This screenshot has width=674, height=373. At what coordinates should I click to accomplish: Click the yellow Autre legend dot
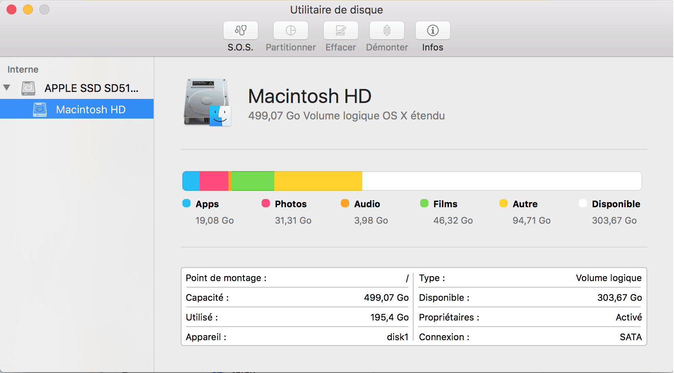504,203
